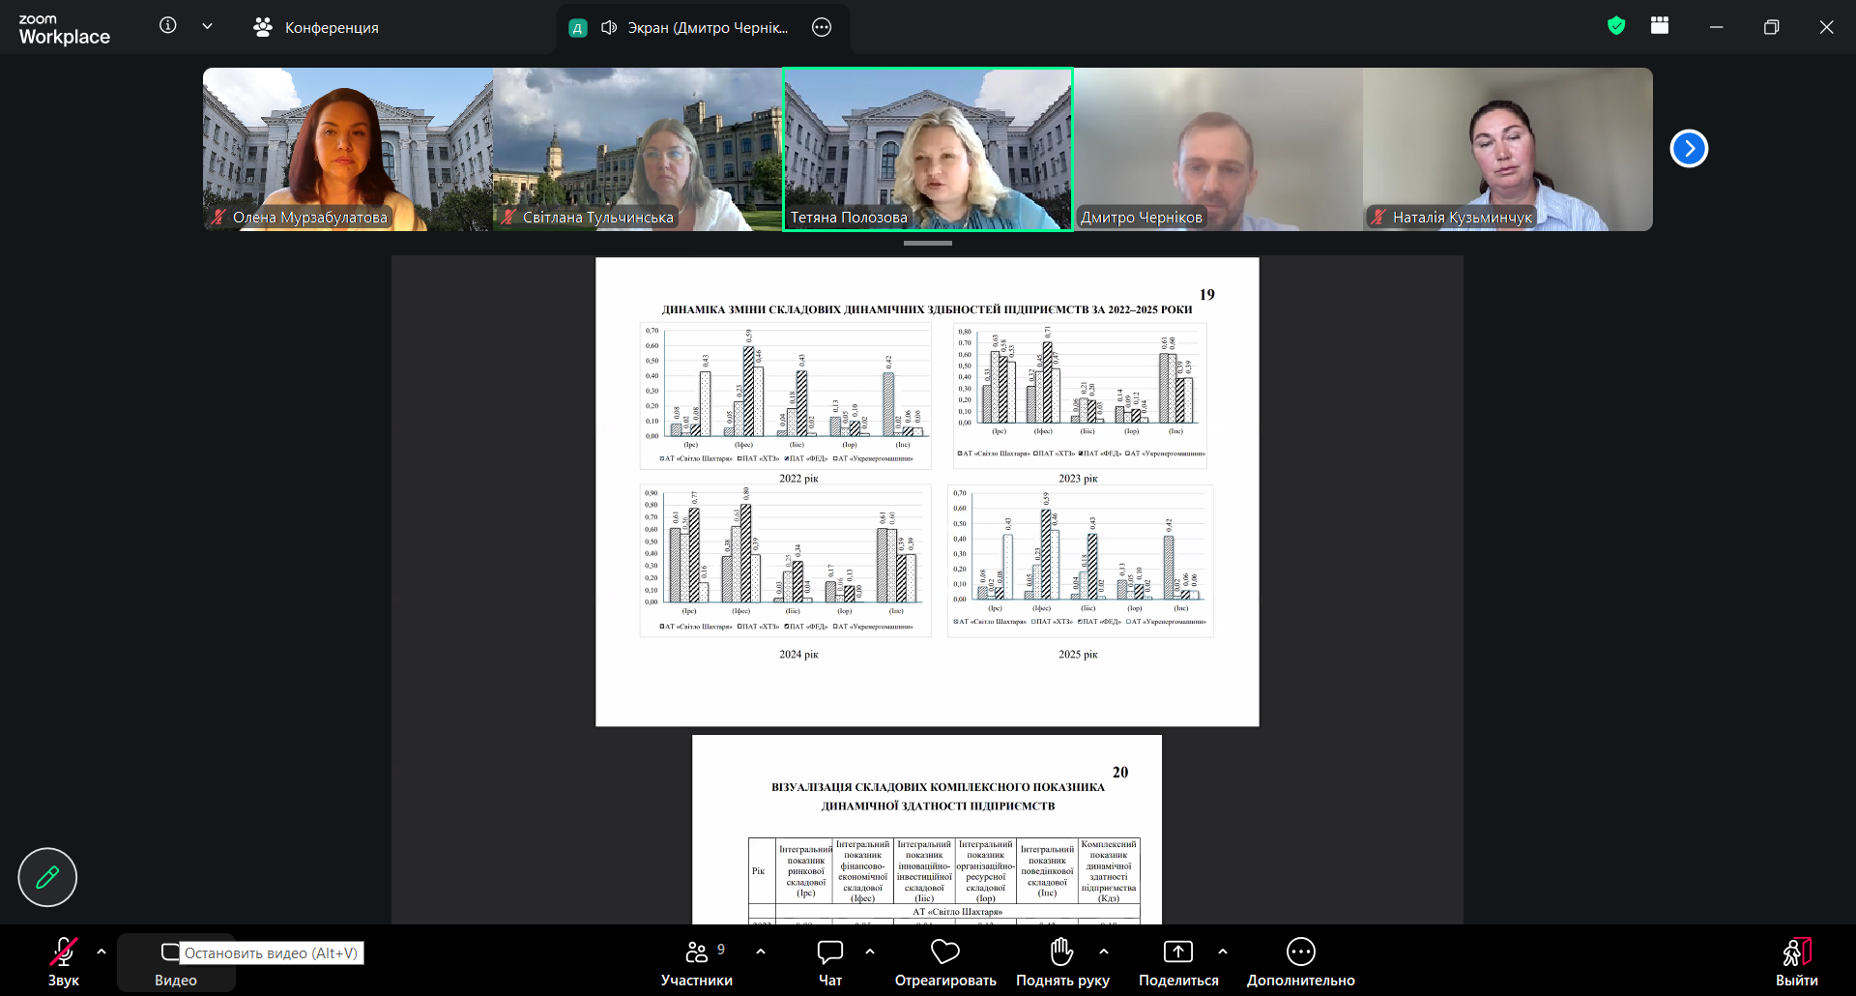1856x996 pixels.
Task: Stop the camera with Видео button
Action: click(x=175, y=963)
